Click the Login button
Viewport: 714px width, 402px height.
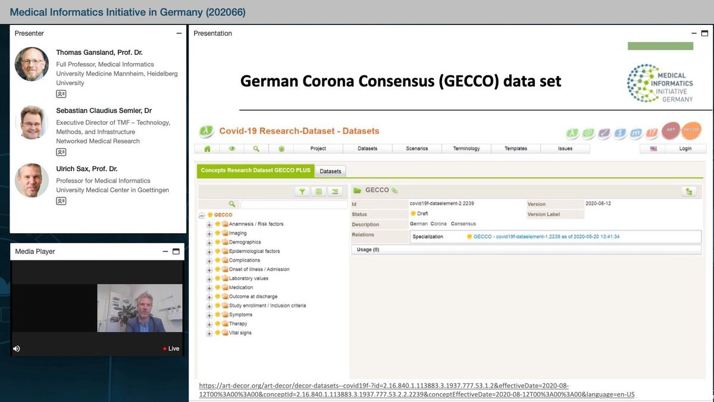click(x=685, y=149)
